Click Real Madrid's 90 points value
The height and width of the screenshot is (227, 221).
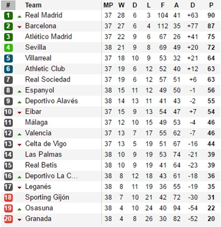pyautogui.click(x=211, y=15)
